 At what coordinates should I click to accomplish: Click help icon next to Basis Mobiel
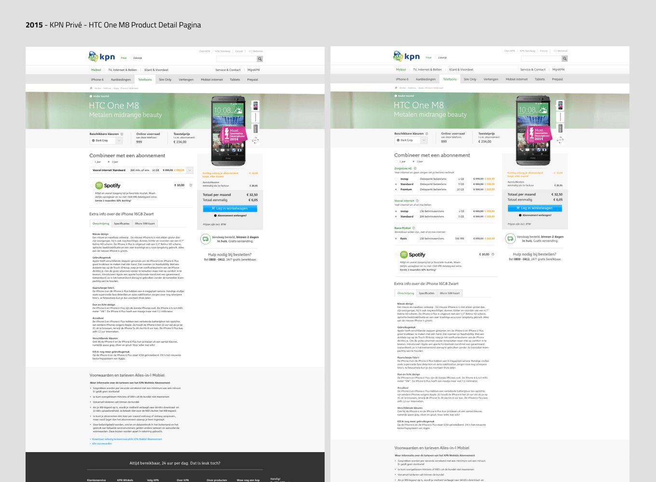[414, 228]
